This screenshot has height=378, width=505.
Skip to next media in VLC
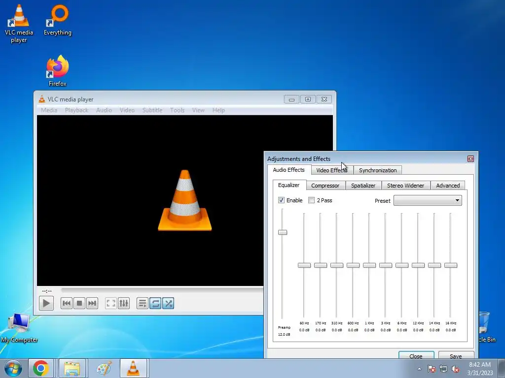tap(92, 303)
